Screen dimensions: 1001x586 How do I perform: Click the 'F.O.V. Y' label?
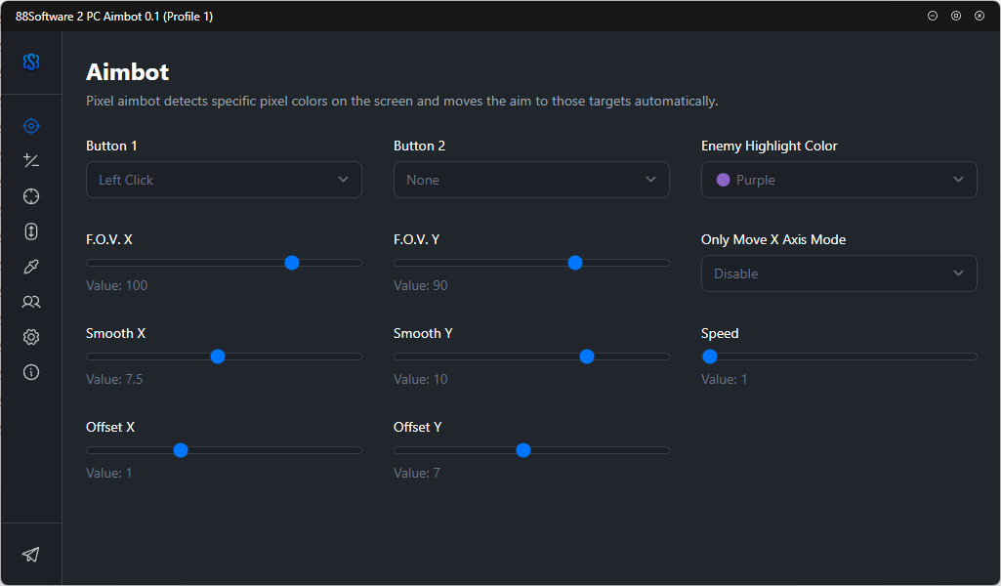point(417,239)
